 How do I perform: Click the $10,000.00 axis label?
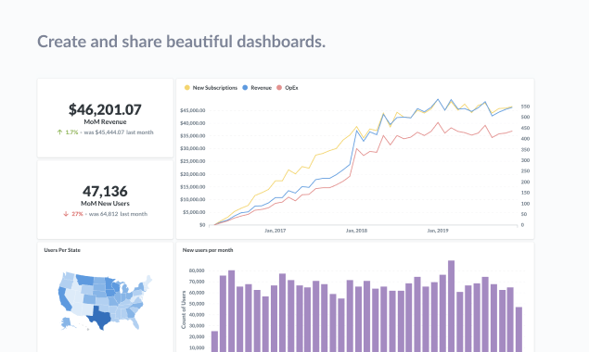pos(193,199)
